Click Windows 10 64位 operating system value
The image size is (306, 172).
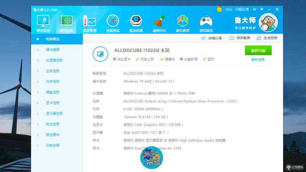click(149, 81)
